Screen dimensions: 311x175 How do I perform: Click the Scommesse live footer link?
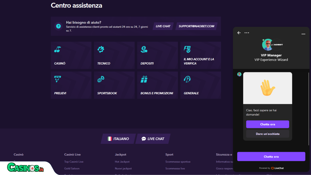point(175,169)
